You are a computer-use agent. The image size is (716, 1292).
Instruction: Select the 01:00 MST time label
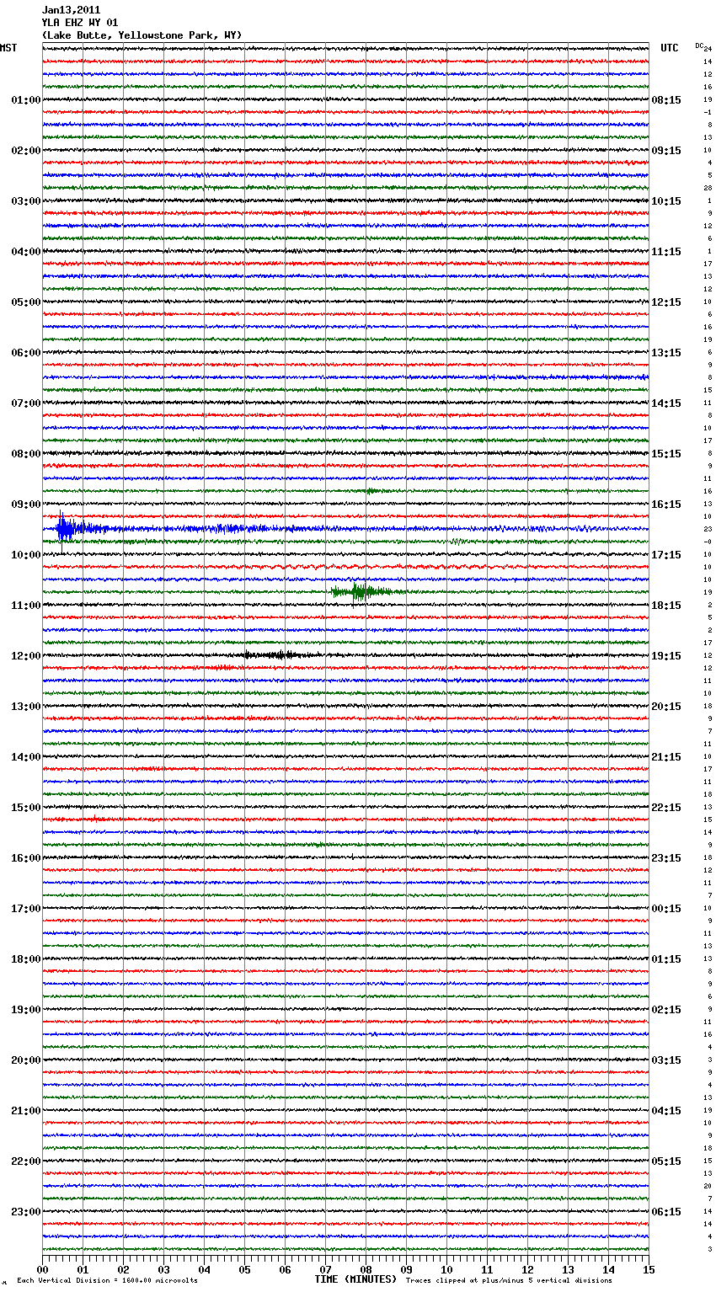click(x=26, y=100)
